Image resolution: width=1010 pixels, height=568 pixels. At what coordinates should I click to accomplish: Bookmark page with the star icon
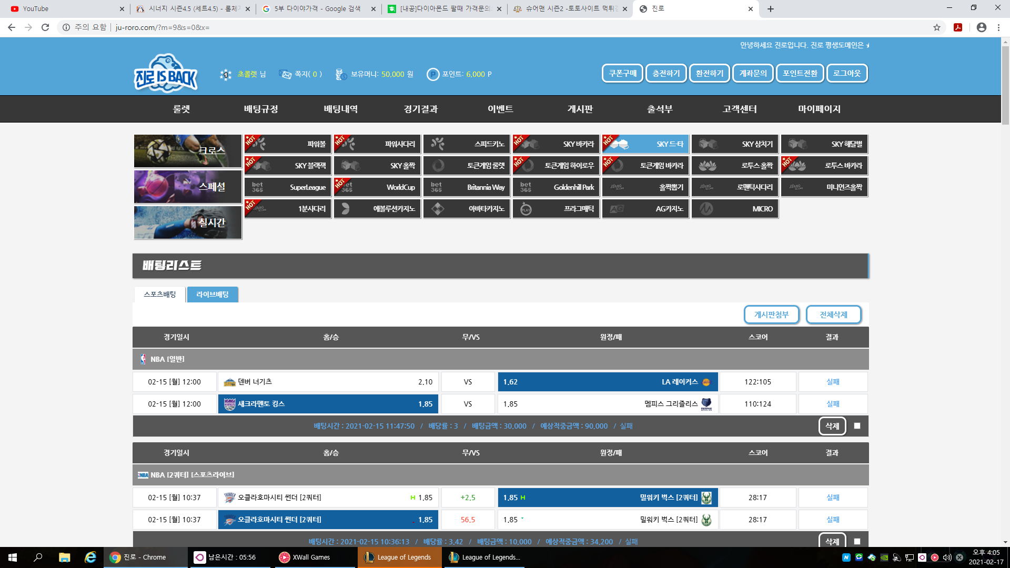pos(937,27)
